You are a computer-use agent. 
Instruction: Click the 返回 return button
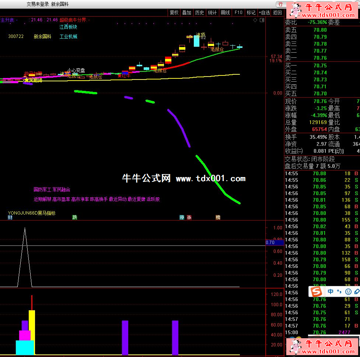[277, 13]
